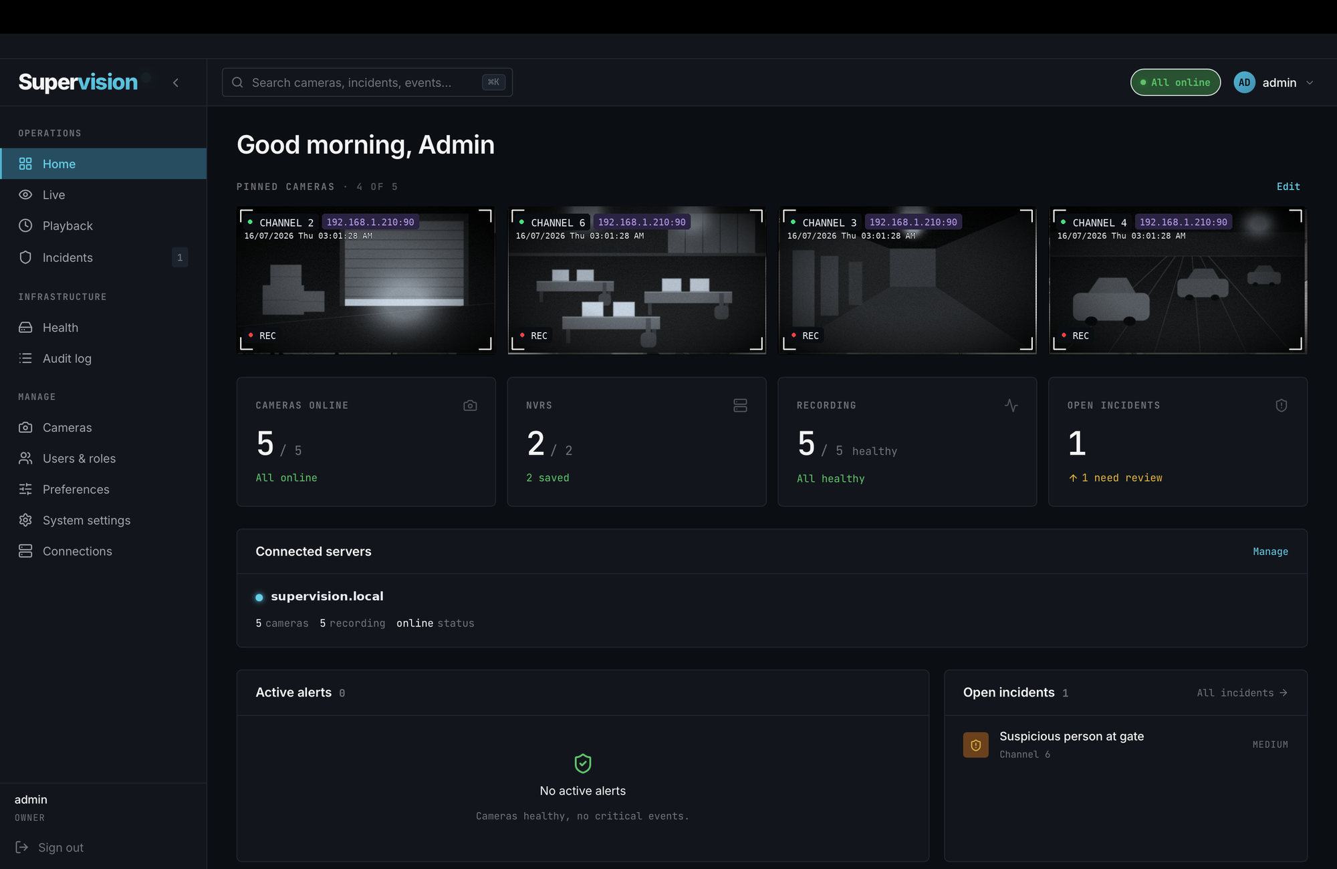The image size is (1337, 869).
Task: Open the Home menu item
Action: (104, 164)
